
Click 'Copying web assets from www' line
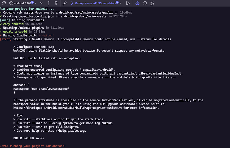[66, 12]
